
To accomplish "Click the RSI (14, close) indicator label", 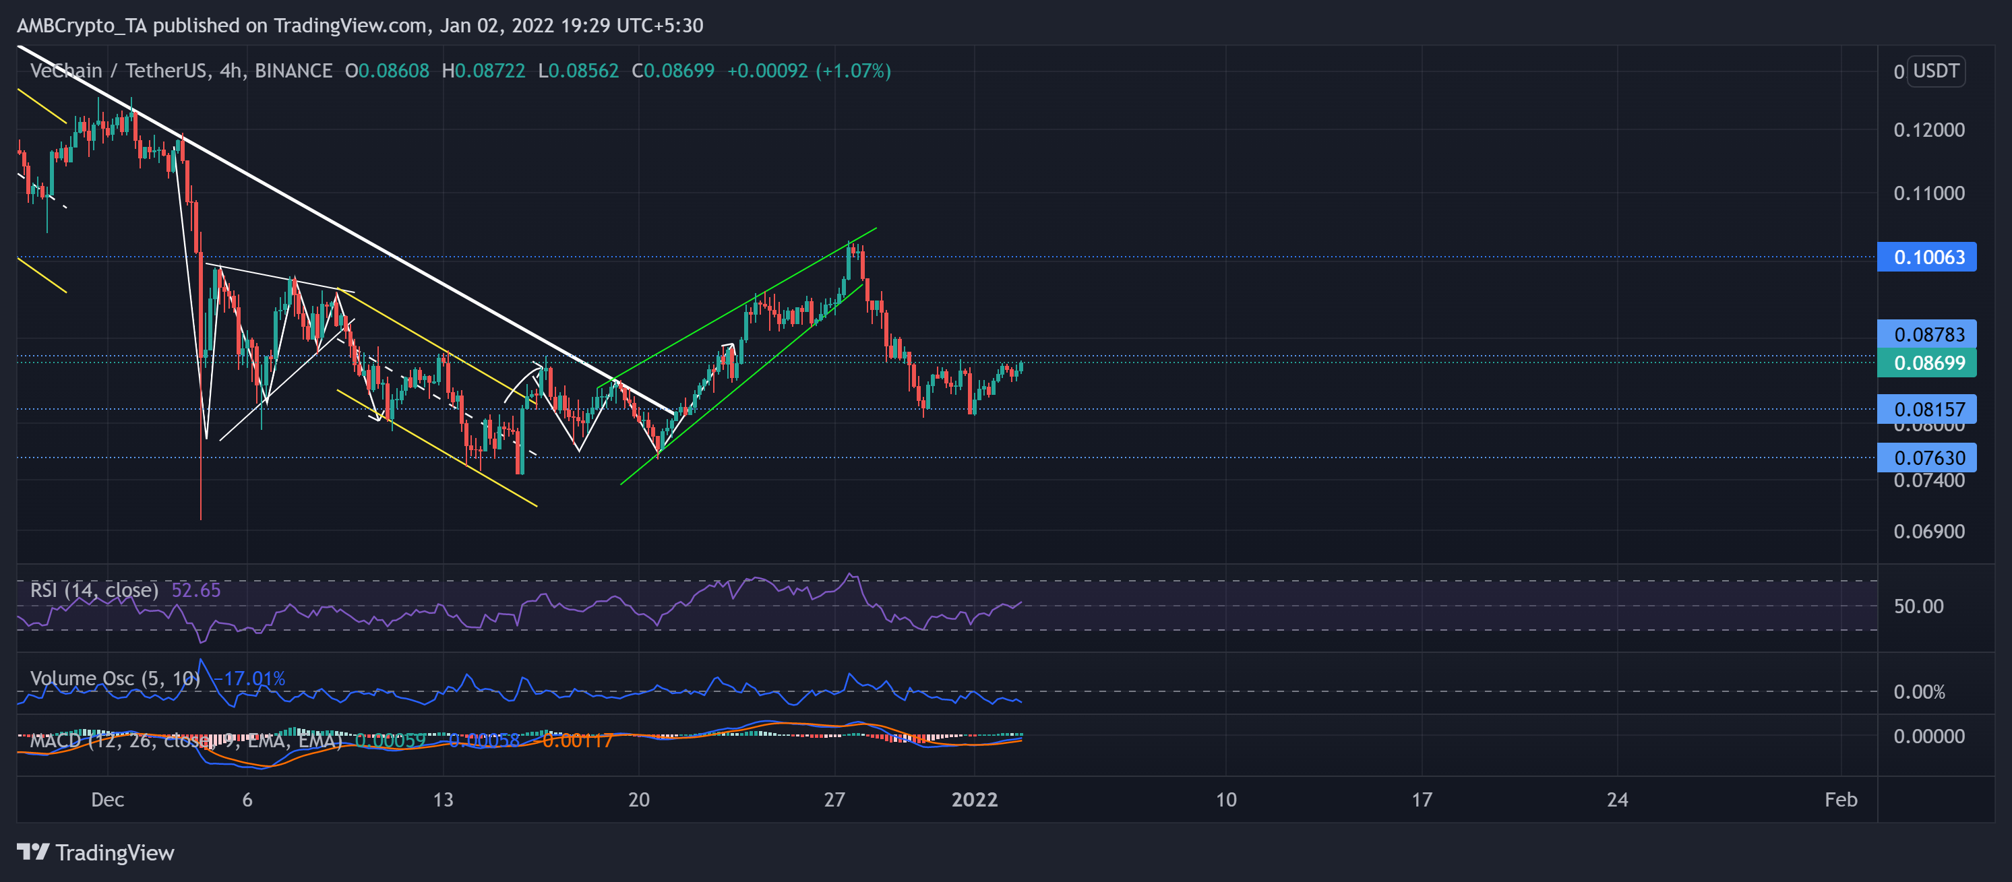I will point(94,590).
